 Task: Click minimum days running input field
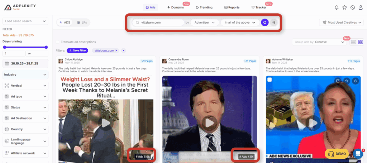pyautogui.click(x=14, y=53)
